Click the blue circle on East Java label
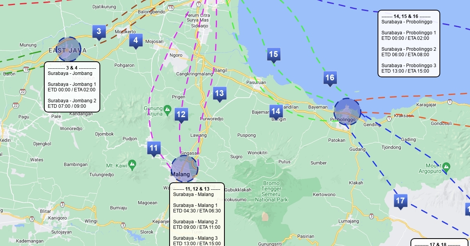Image resolution: width=470 pixels, height=246 pixels. pos(69,49)
